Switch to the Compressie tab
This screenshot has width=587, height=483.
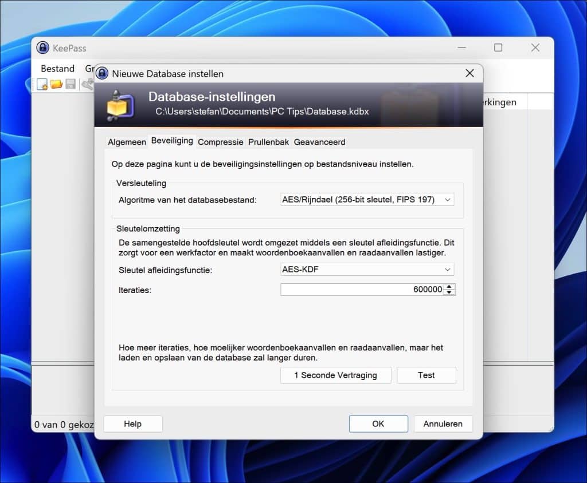221,141
